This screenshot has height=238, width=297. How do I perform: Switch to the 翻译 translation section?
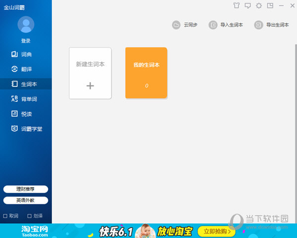pyautogui.click(x=26, y=69)
